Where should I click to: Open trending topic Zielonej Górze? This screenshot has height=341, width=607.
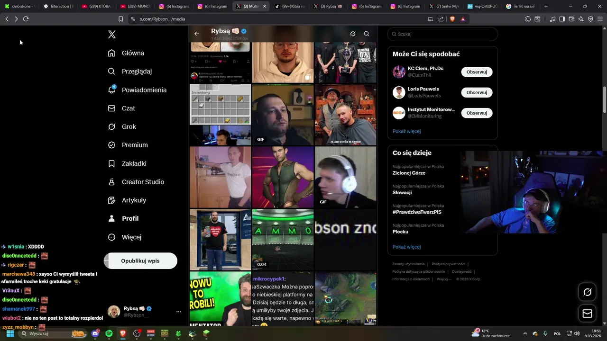coord(409,173)
